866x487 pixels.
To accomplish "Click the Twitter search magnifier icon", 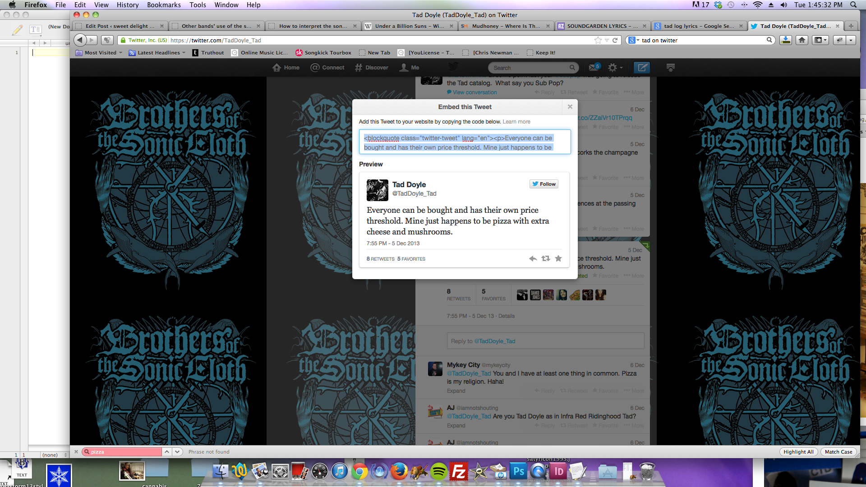I will 572,68.
